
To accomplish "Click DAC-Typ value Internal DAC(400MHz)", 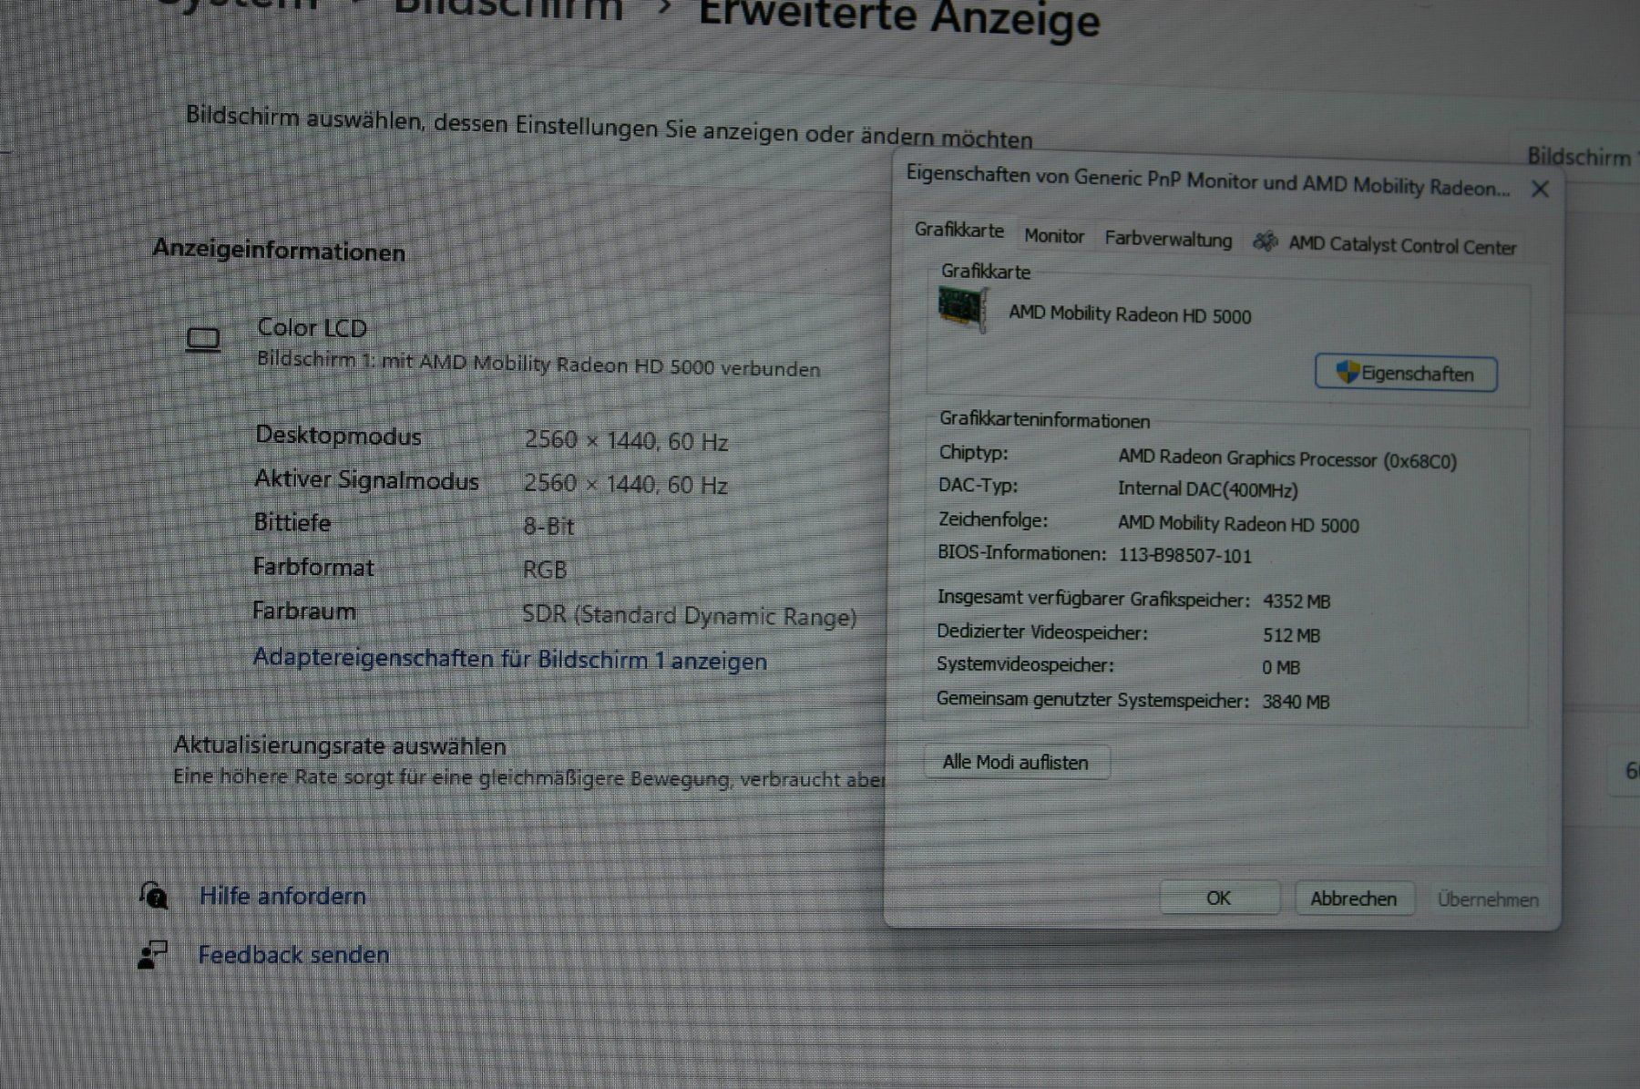I will [1208, 490].
